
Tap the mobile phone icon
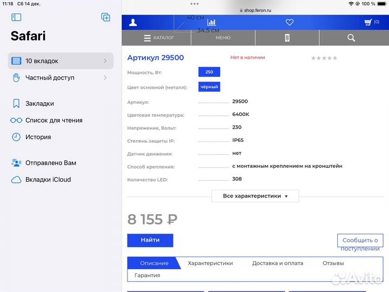tap(287, 38)
